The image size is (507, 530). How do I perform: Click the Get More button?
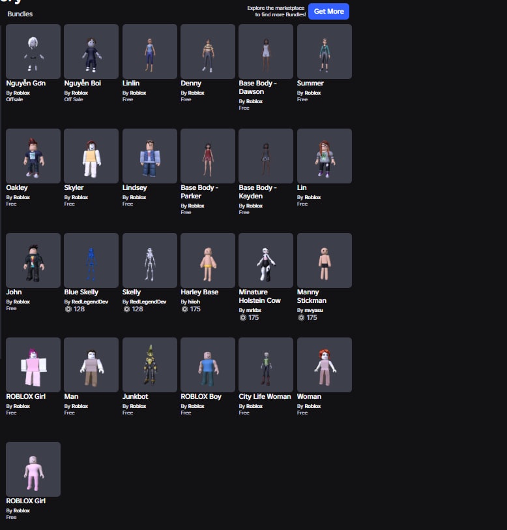pyautogui.click(x=328, y=12)
